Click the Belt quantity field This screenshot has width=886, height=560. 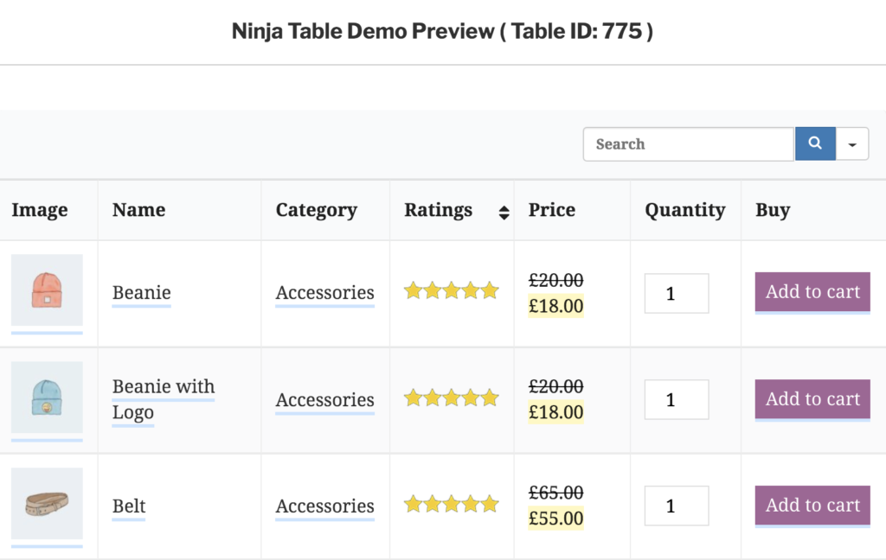point(677,506)
